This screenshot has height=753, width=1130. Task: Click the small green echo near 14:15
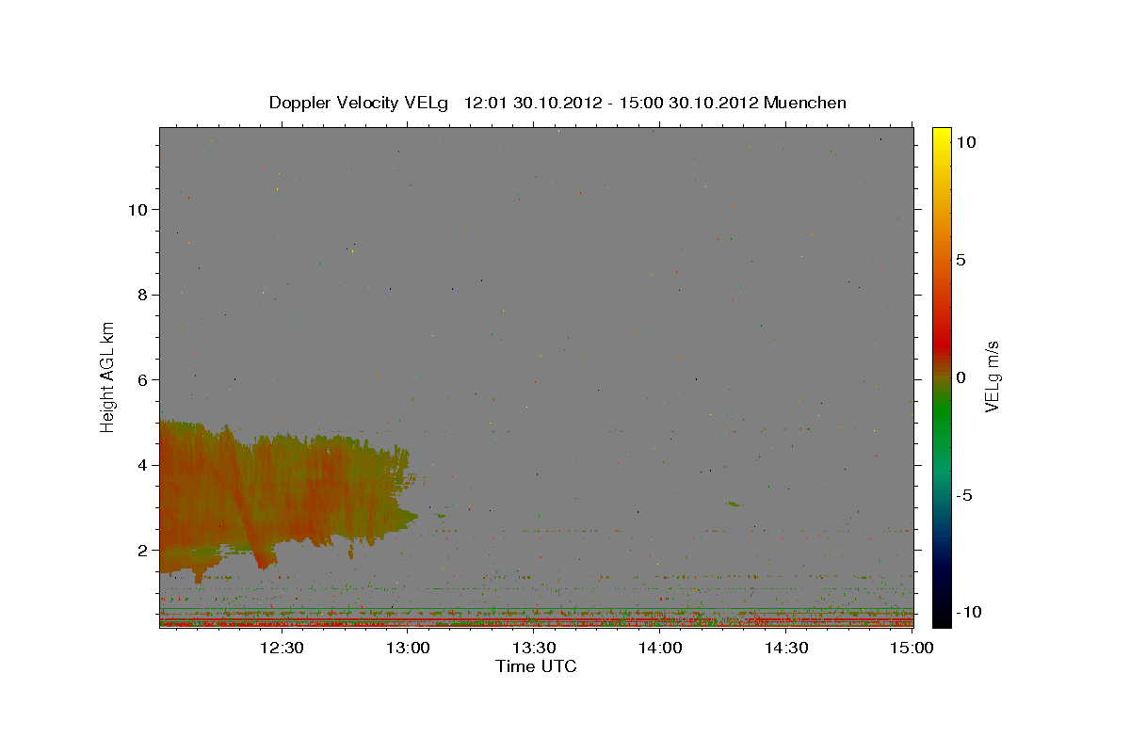pos(734,504)
